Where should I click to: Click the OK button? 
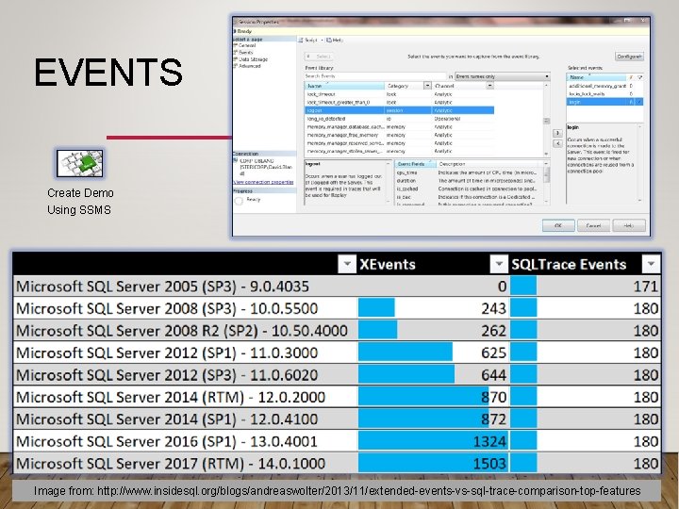click(558, 225)
